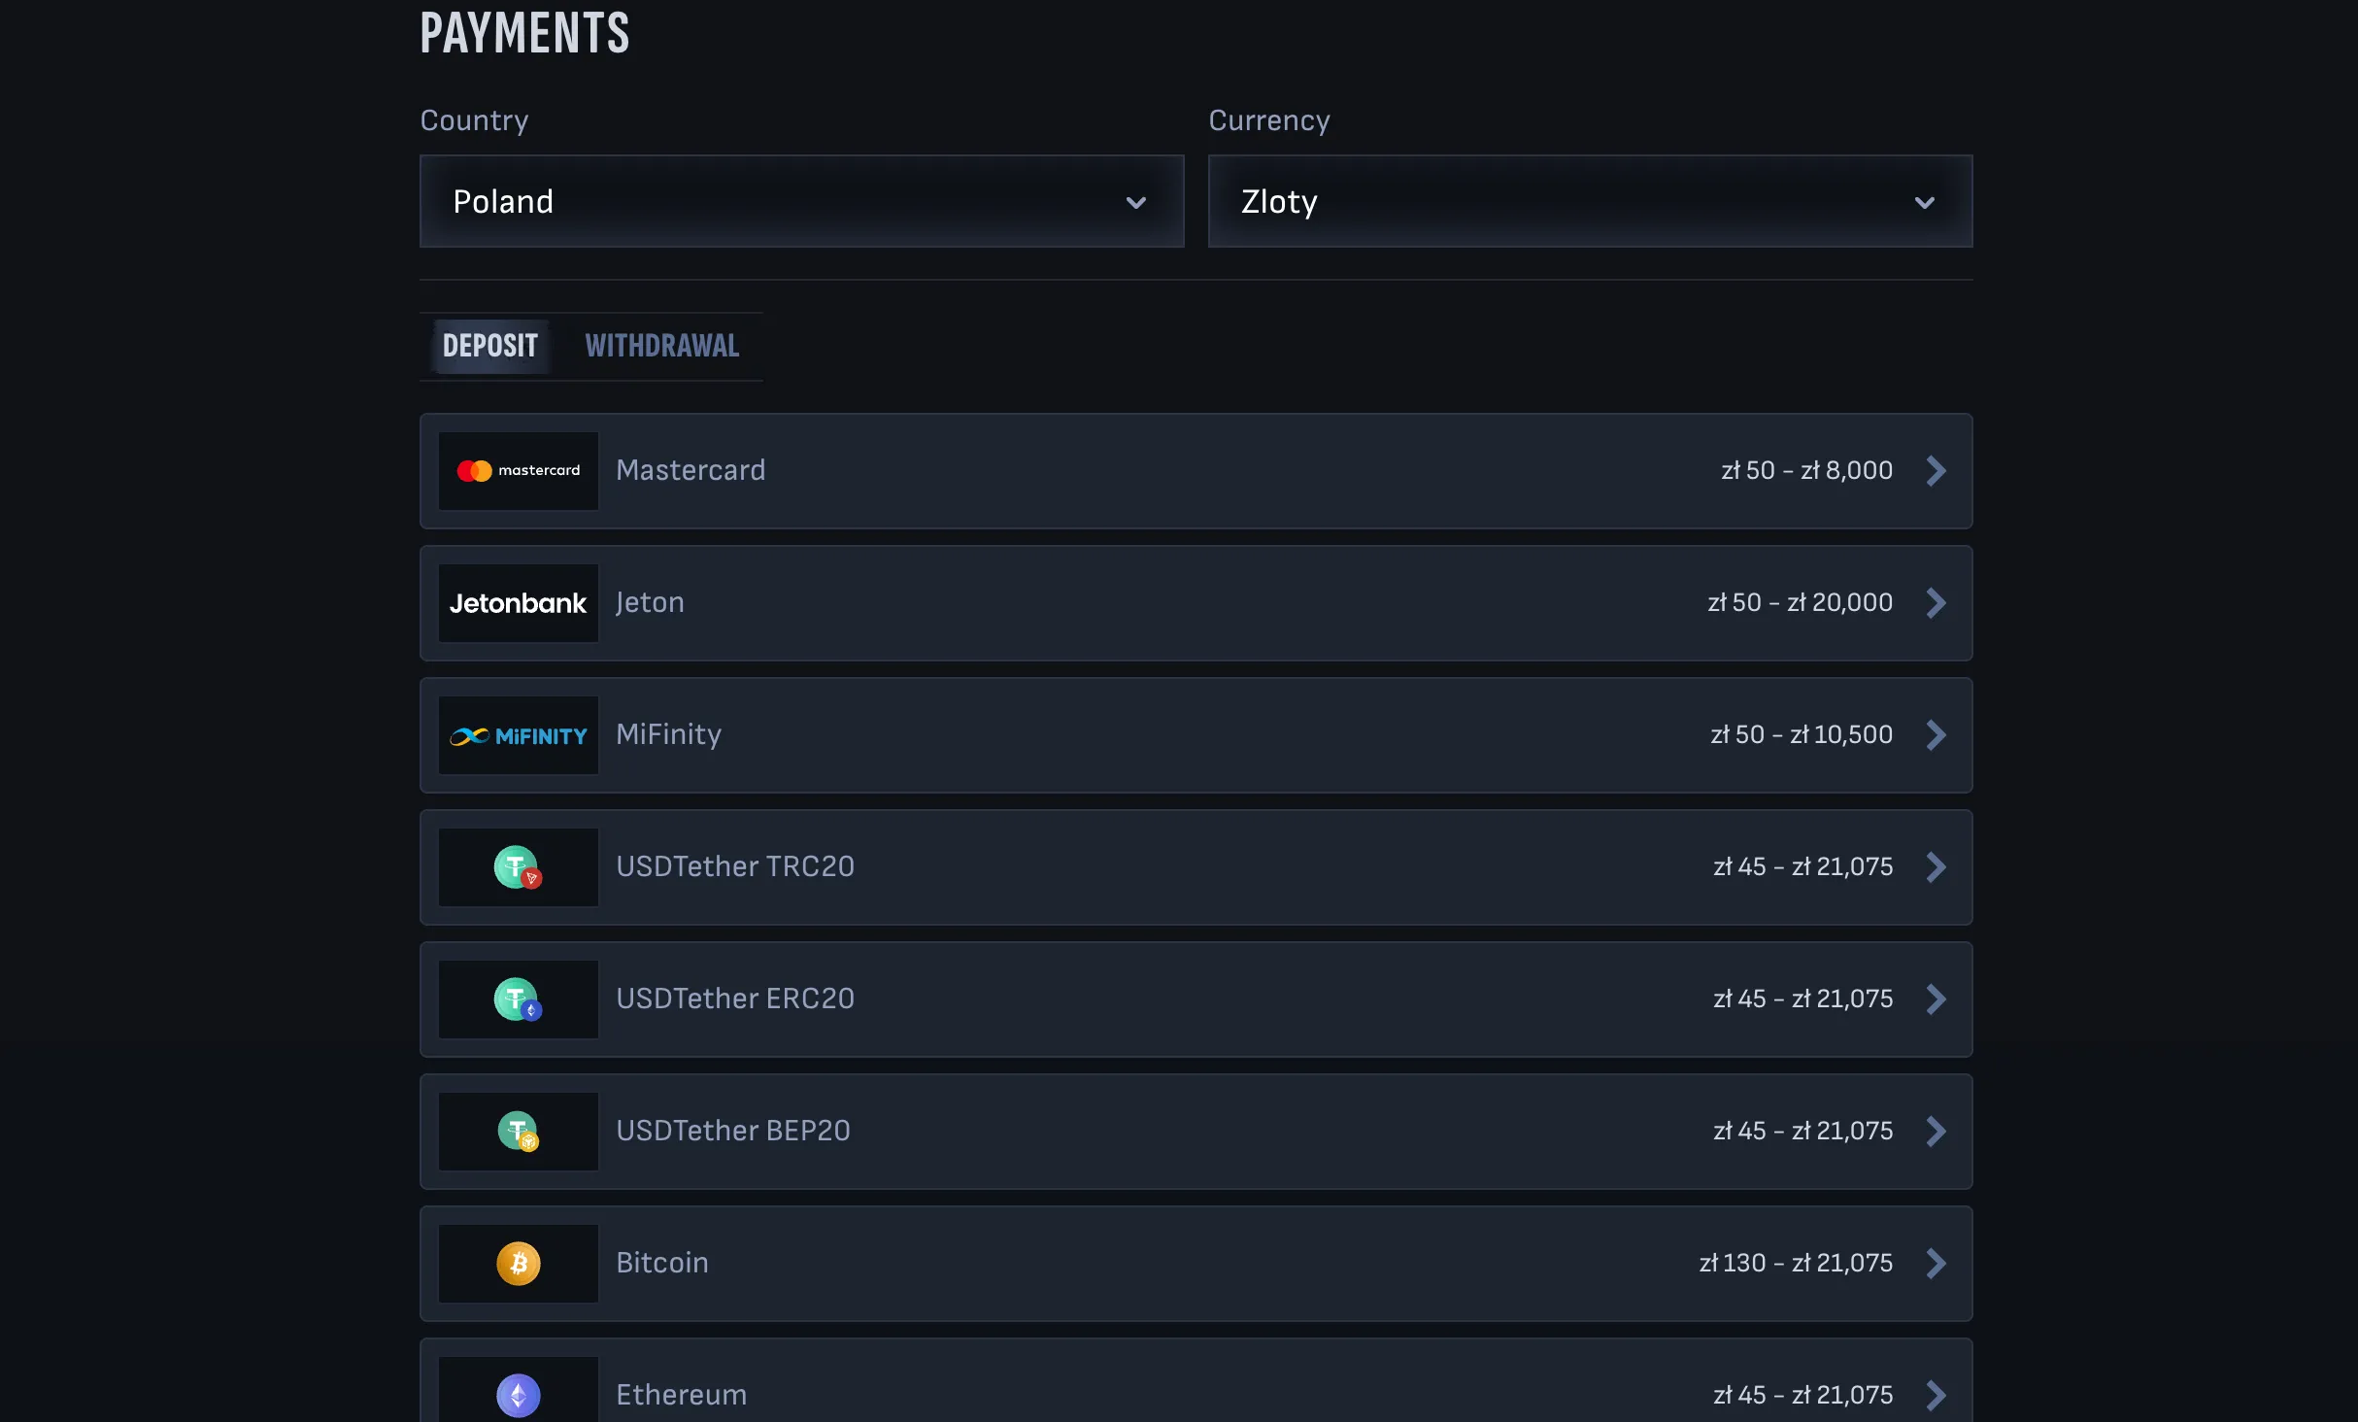The height and width of the screenshot is (1422, 2358).
Task: Click the zł 50 – zł 20,000 limit
Action: 1800,603
